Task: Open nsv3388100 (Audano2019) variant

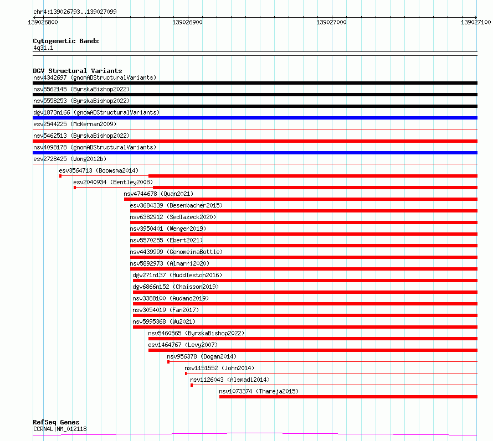Action: click(171, 298)
